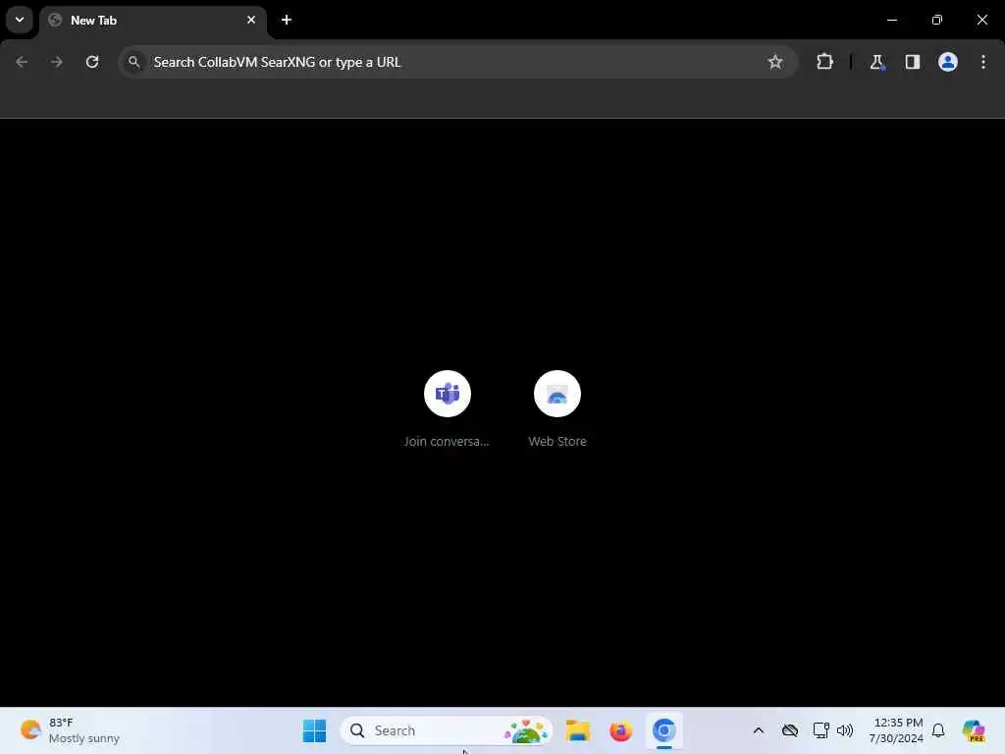The height and width of the screenshot is (754, 1005).
Task: Expand hidden system tray icons chevron
Action: 759,730
